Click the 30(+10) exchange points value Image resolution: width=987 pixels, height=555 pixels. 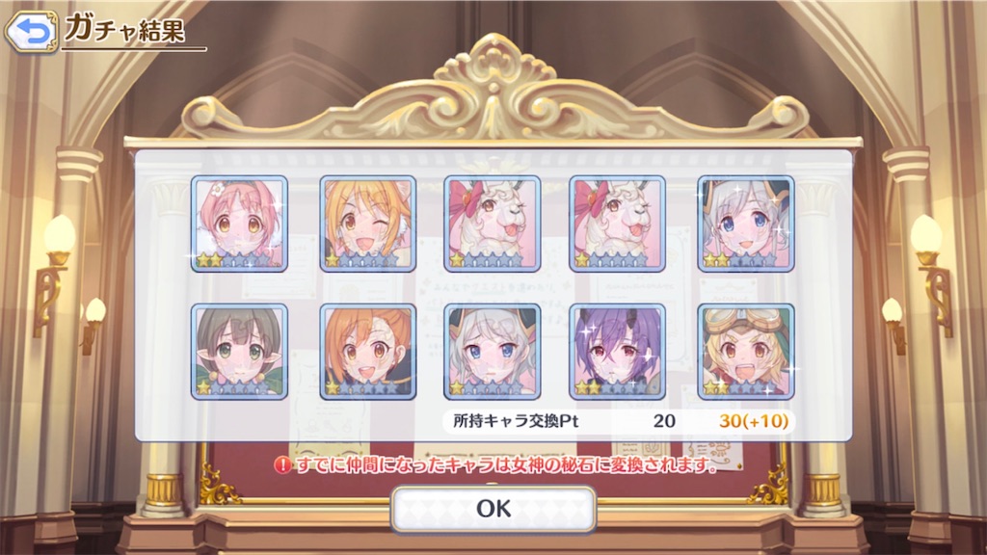(x=754, y=421)
